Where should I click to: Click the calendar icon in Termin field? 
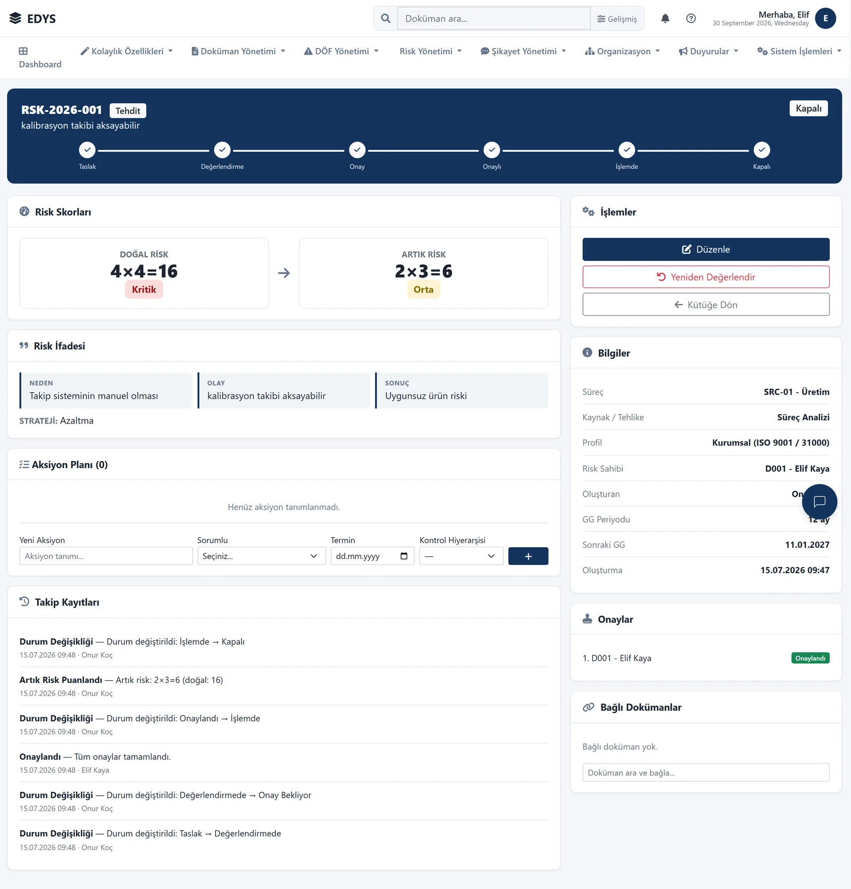[x=404, y=556]
